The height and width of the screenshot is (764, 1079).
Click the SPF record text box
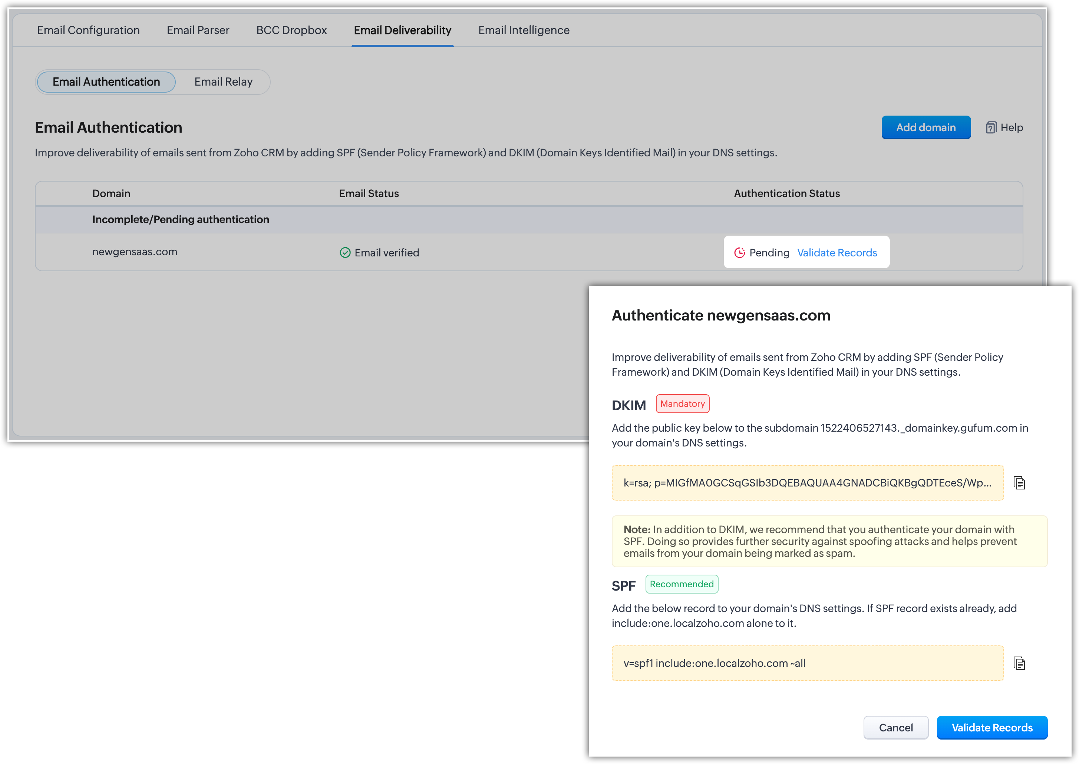click(x=807, y=663)
